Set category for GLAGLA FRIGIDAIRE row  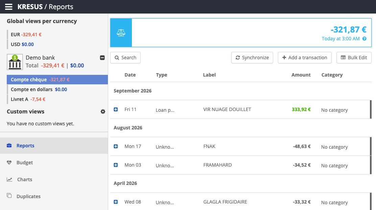click(x=334, y=202)
